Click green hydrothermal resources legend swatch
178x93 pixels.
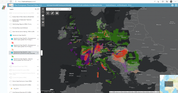click(13, 56)
